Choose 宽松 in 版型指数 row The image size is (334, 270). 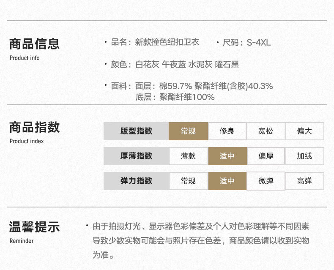pos(266,131)
